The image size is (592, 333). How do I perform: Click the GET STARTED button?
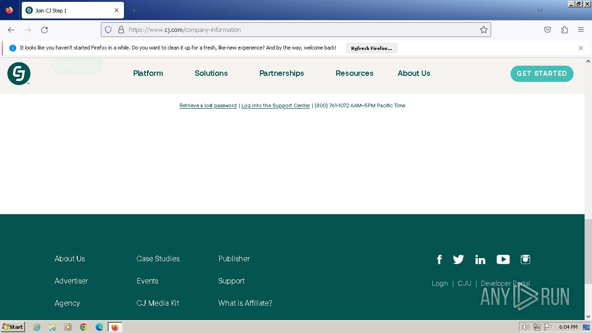point(542,74)
